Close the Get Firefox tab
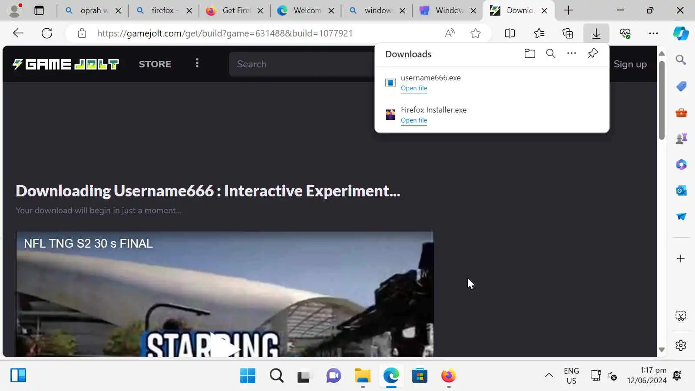This screenshot has width=695, height=391. click(260, 10)
